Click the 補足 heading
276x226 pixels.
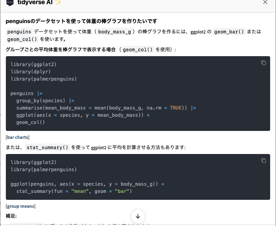pos(11,216)
